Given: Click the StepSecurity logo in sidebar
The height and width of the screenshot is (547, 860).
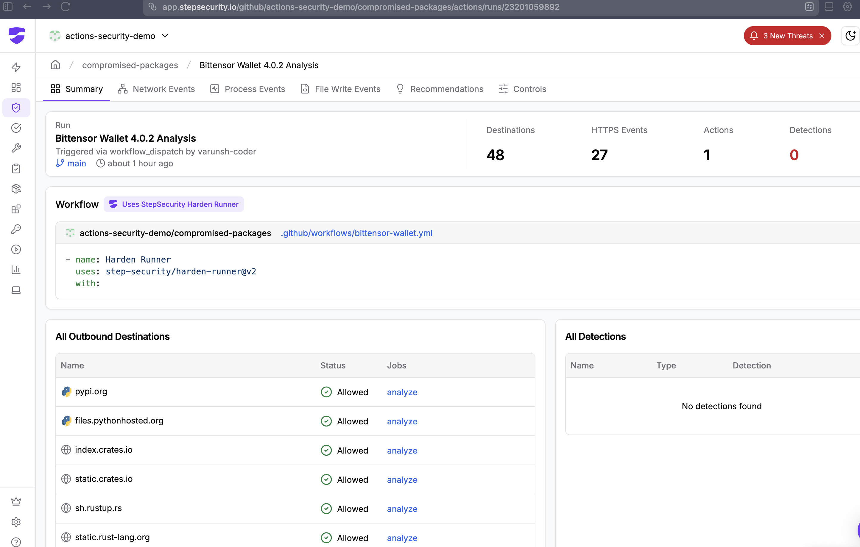Looking at the screenshot, I should click(16, 35).
